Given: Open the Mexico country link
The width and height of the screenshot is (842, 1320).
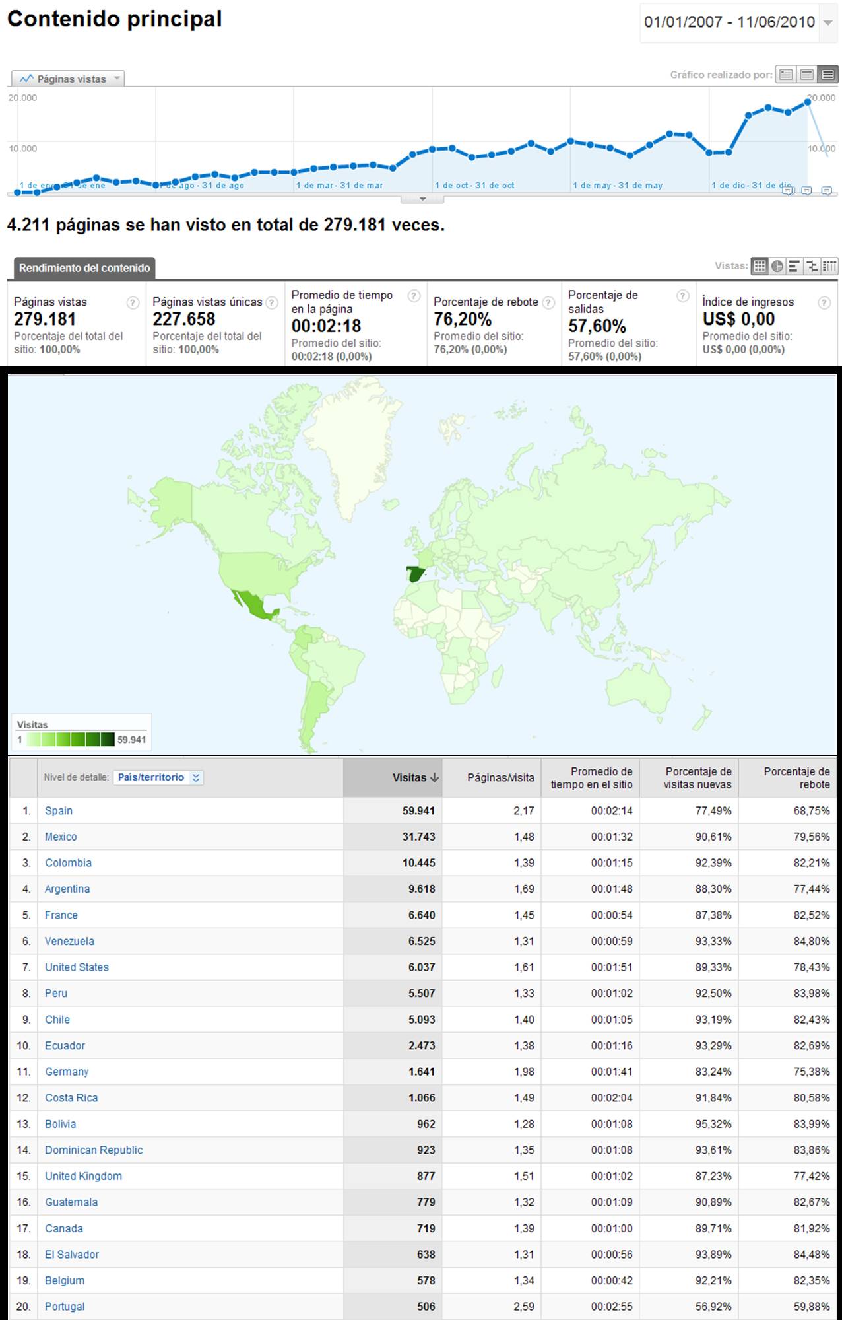Looking at the screenshot, I should [61, 837].
